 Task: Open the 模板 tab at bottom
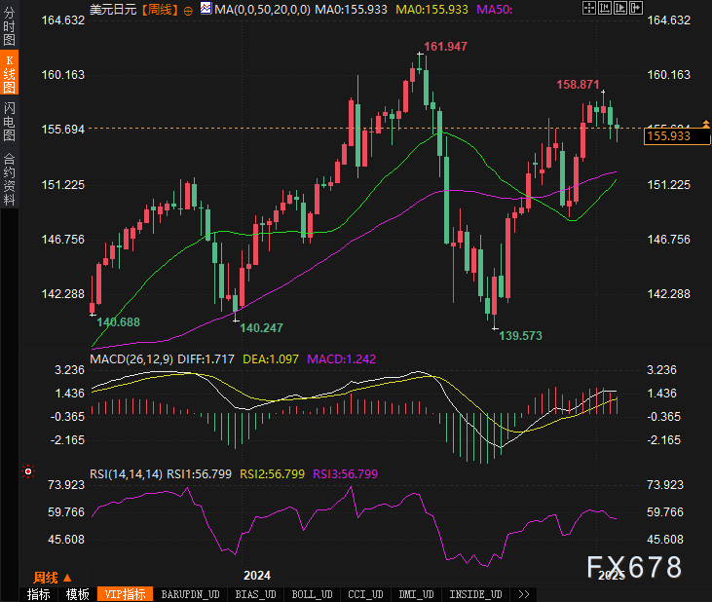(78, 594)
